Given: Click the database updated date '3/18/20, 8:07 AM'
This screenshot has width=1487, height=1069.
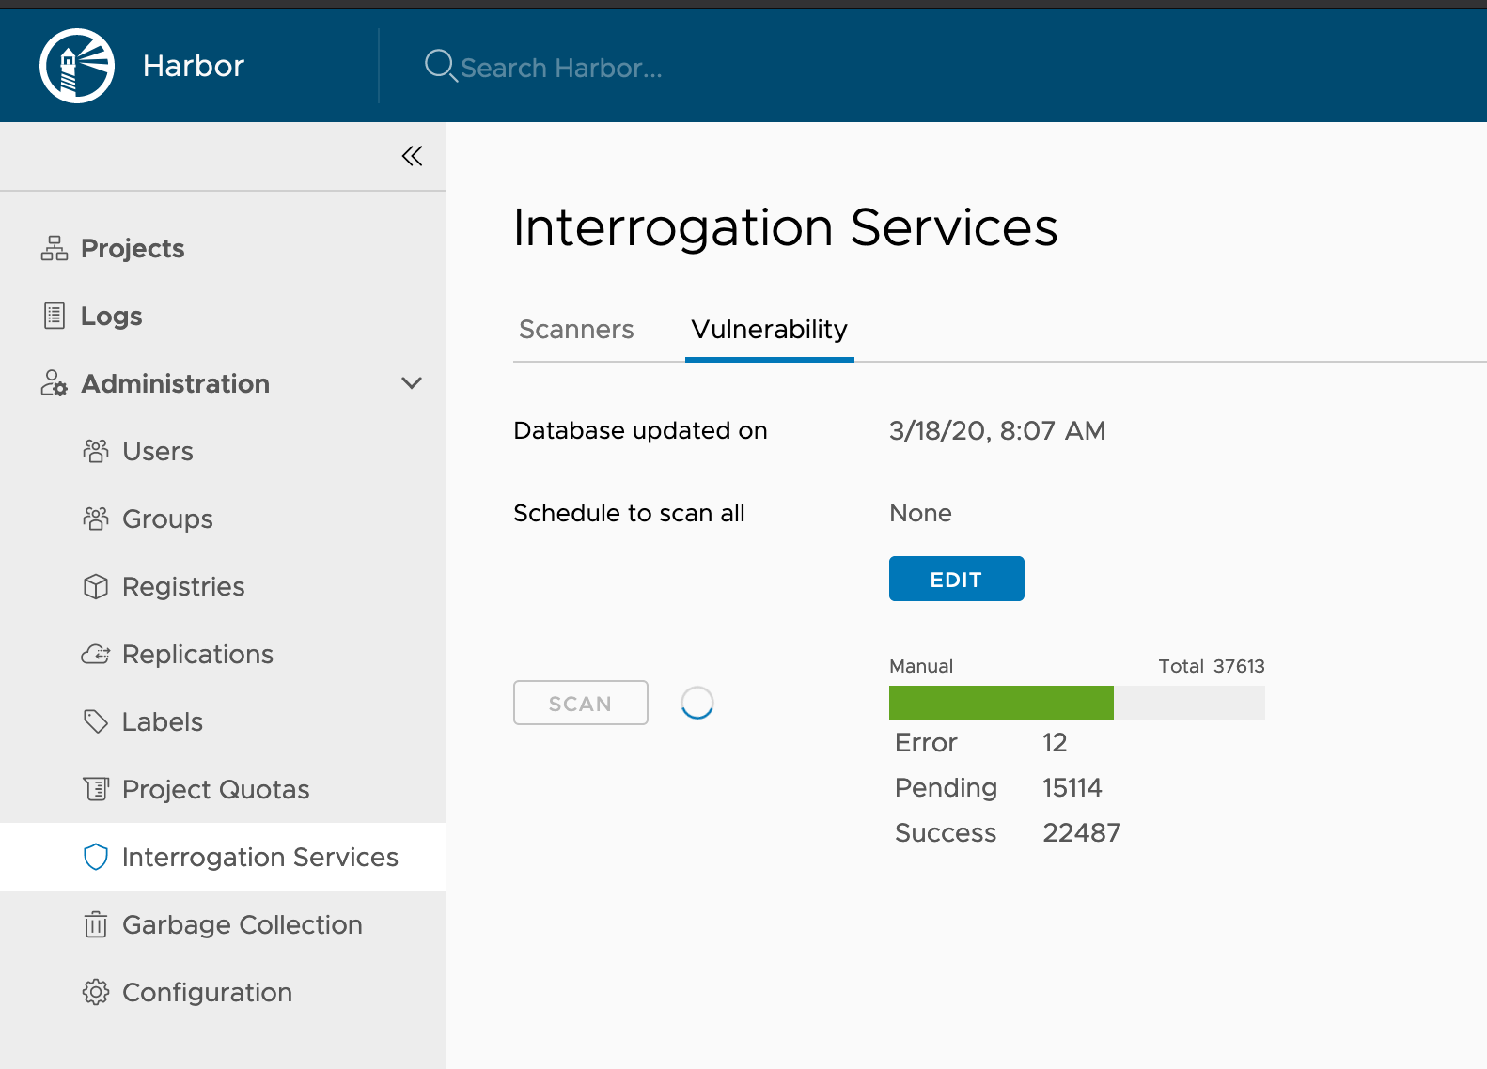Looking at the screenshot, I should point(997,430).
